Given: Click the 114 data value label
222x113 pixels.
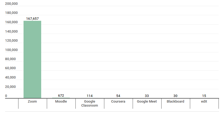Looking at the screenshot, I should (90, 96).
